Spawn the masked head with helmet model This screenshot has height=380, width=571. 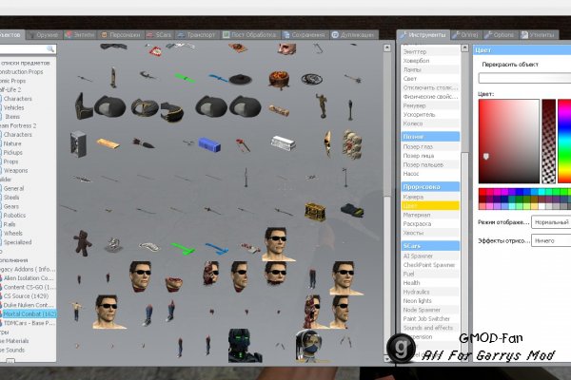310,346
